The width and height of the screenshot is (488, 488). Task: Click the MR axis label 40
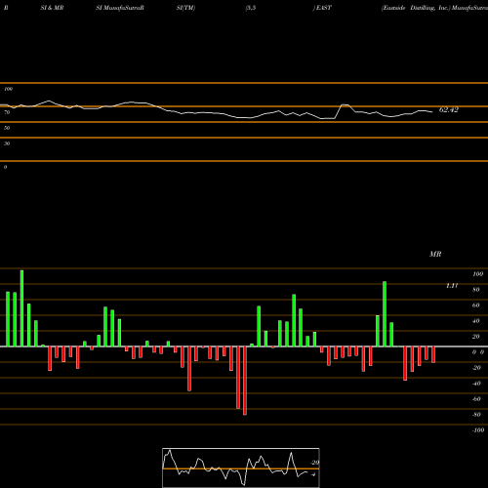(476, 321)
